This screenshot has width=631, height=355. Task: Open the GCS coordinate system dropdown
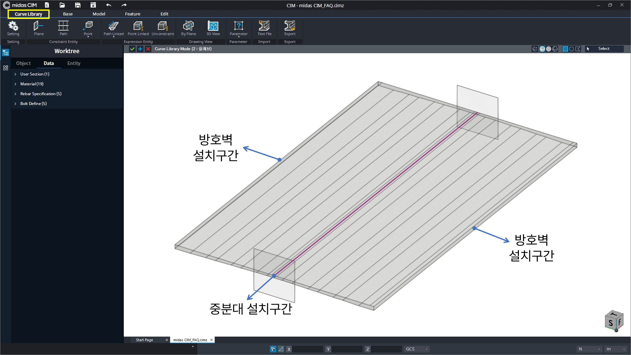coord(417,349)
